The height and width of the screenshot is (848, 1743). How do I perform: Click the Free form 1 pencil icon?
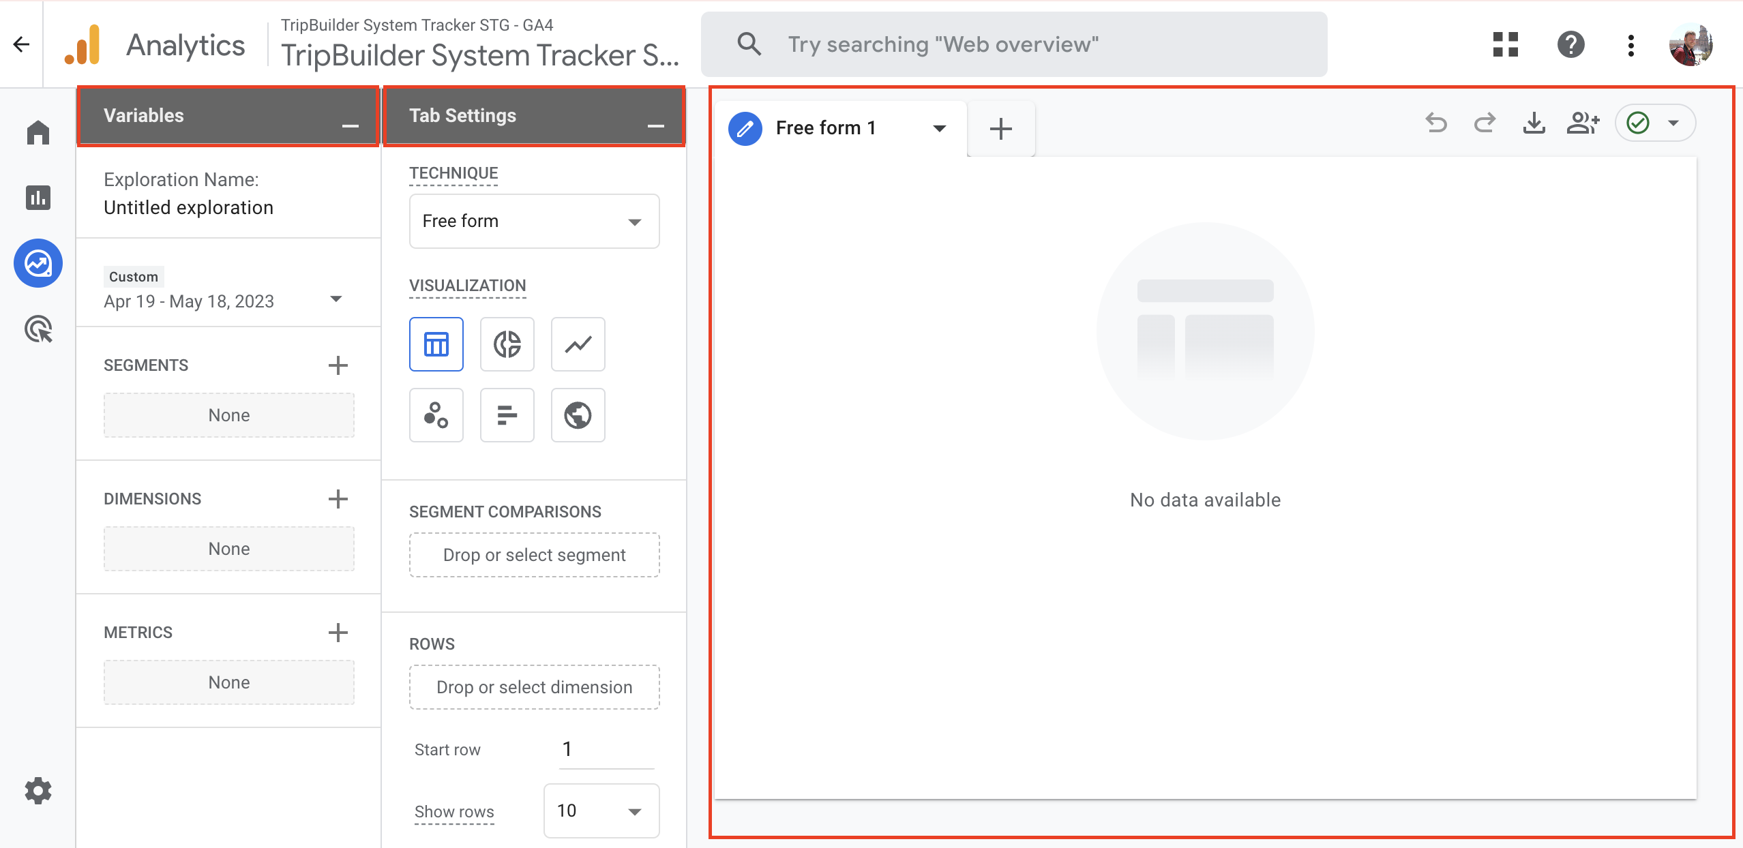pos(745,128)
